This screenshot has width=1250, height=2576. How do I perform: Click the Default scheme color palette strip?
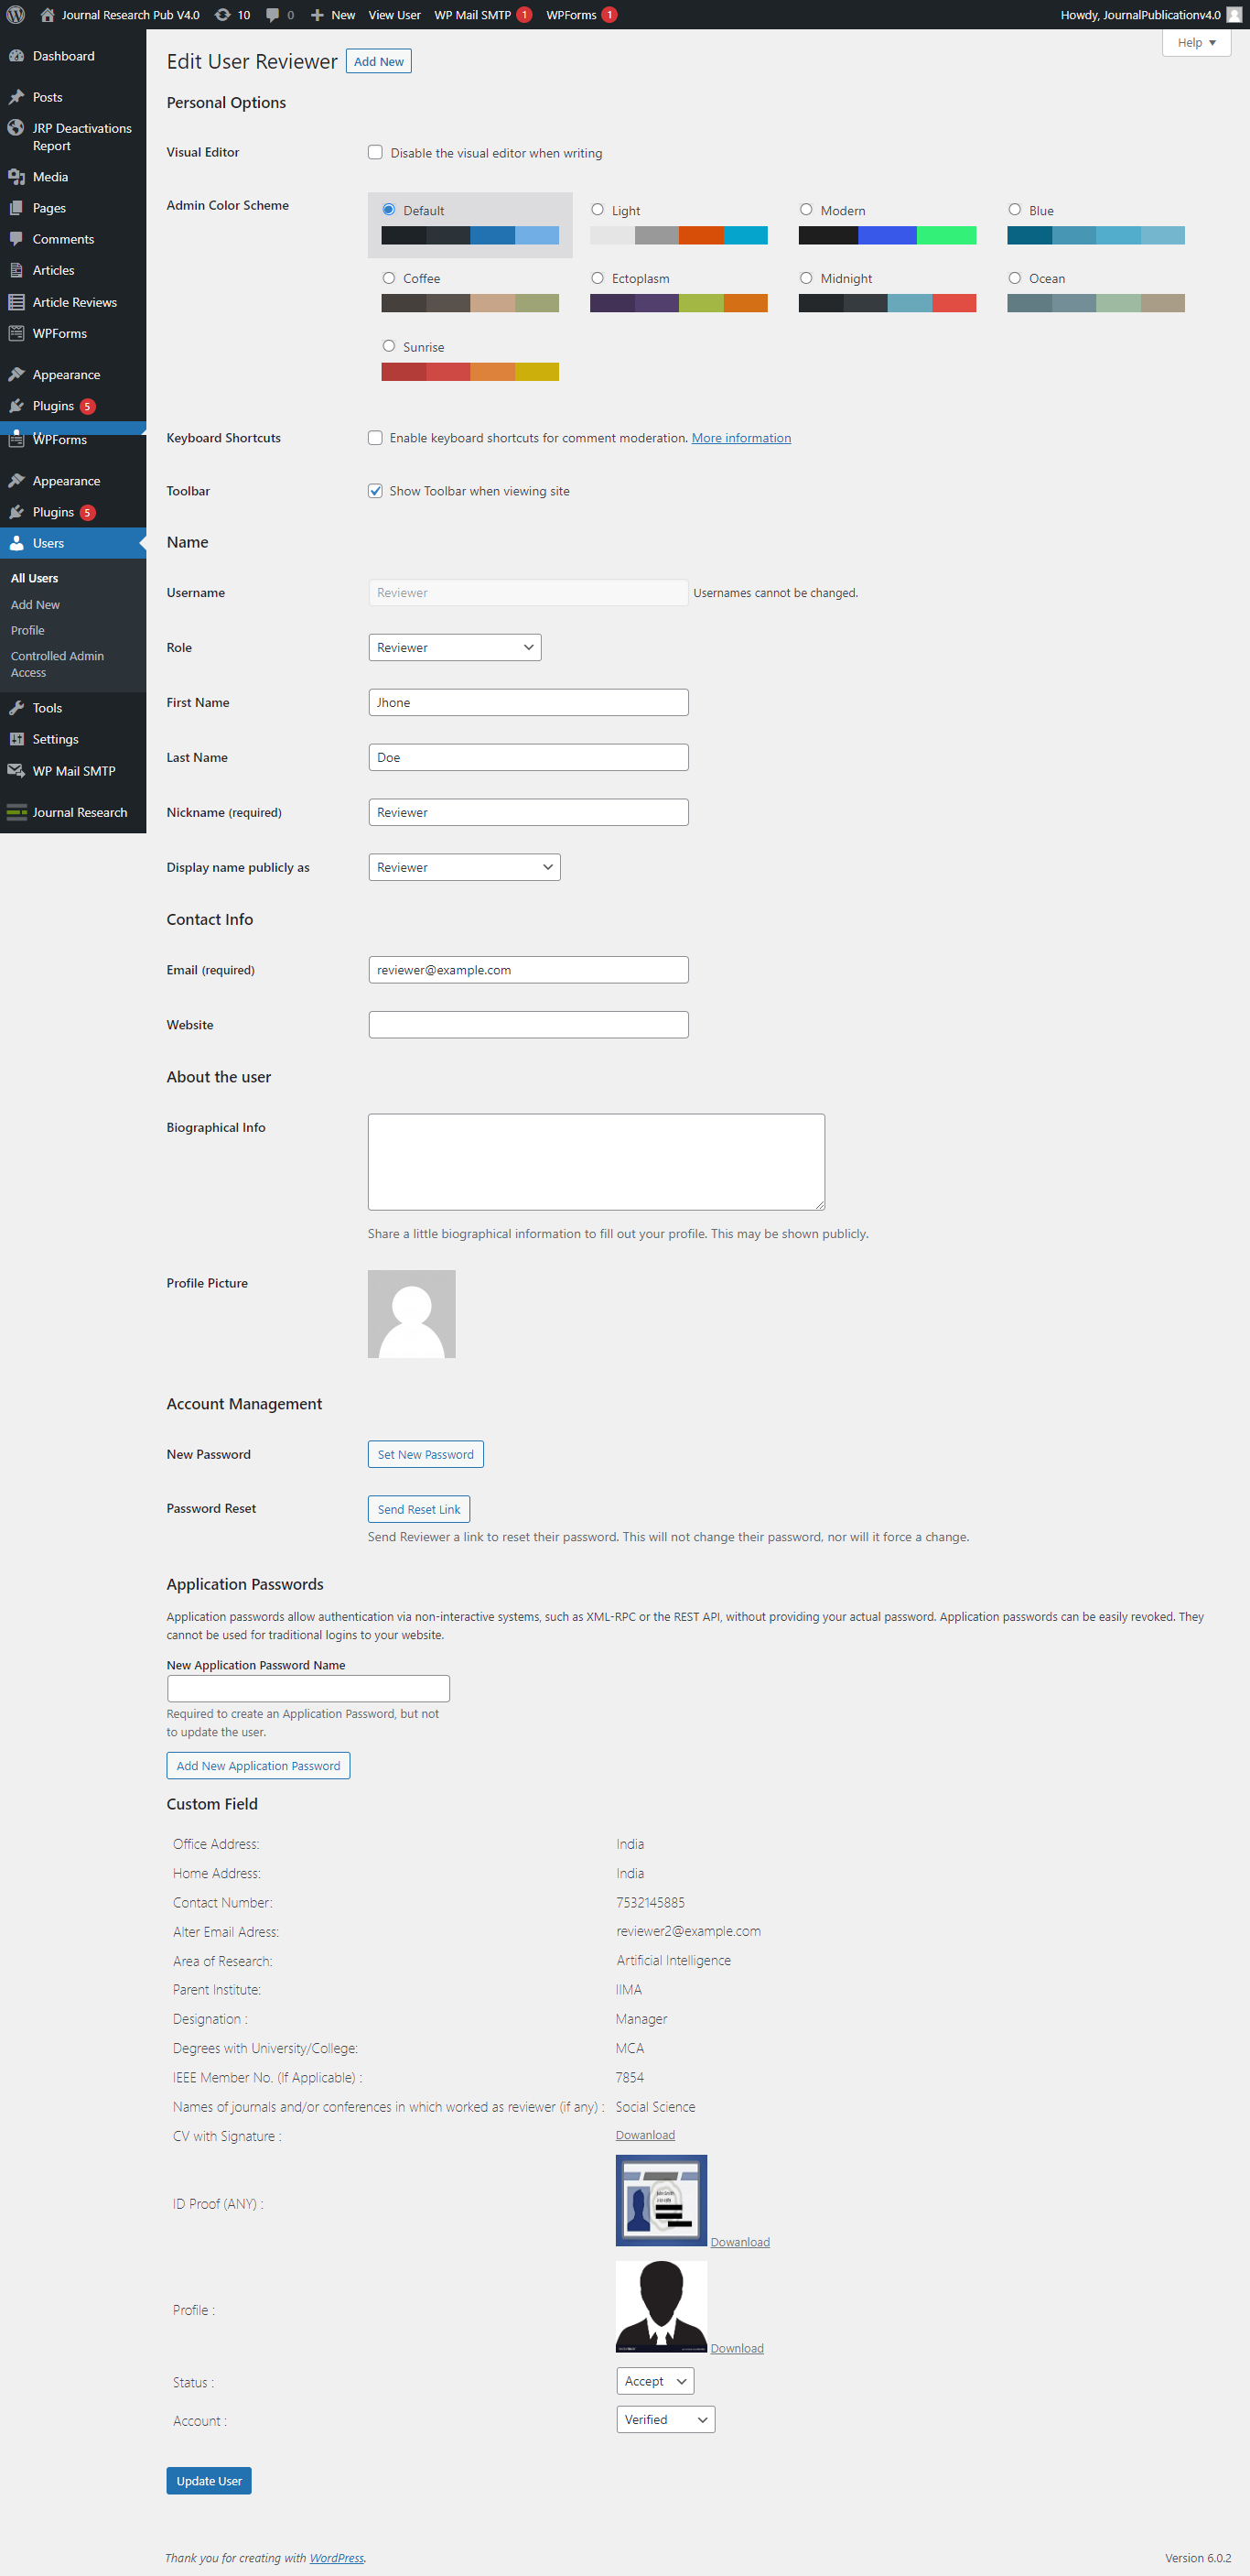click(x=469, y=235)
